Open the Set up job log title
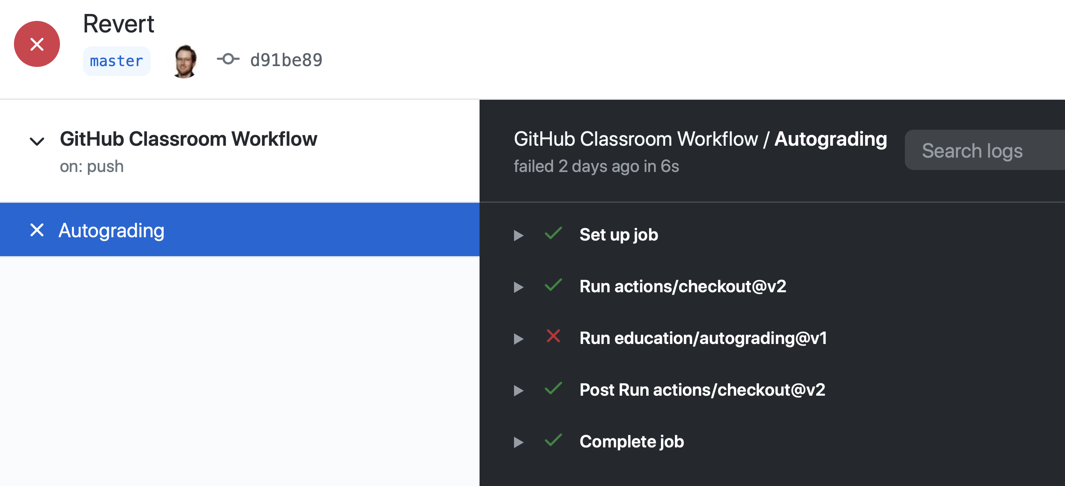This screenshot has width=1065, height=486. pyautogui.click(x=618, y=235)
